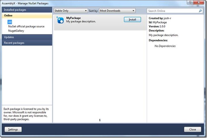Click the Close button at bottom
The width and height of the screenshot is (207, 138).
[x=193, y=129]
